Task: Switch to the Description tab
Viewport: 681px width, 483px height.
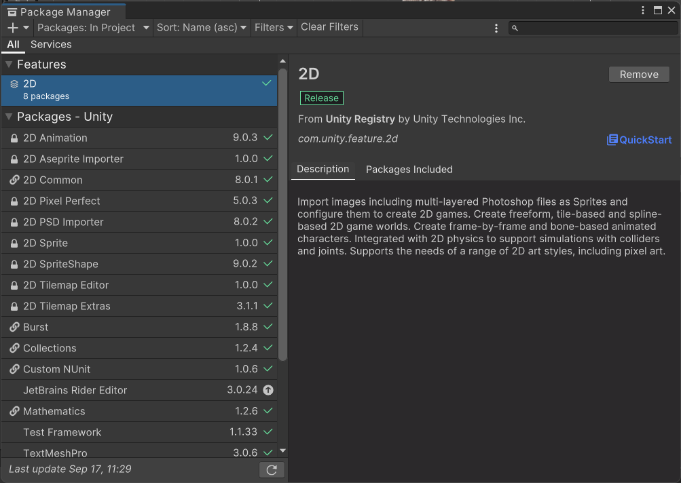Action: pyautogui.click(x=323, y=169)
